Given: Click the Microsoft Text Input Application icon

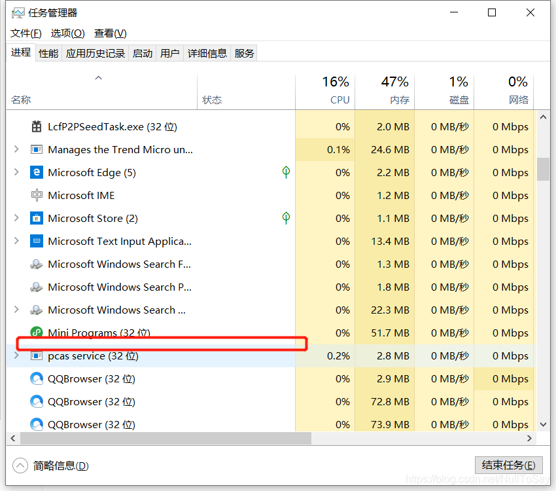Looking at the screenshot, I should 37,241.
